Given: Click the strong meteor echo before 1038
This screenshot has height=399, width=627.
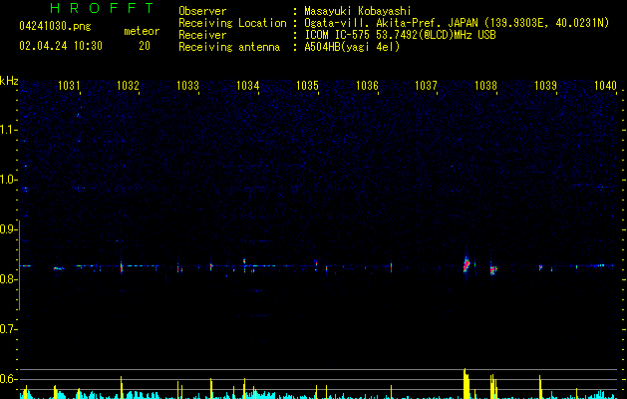Looking at the screenshot, I should pos(467,264).
